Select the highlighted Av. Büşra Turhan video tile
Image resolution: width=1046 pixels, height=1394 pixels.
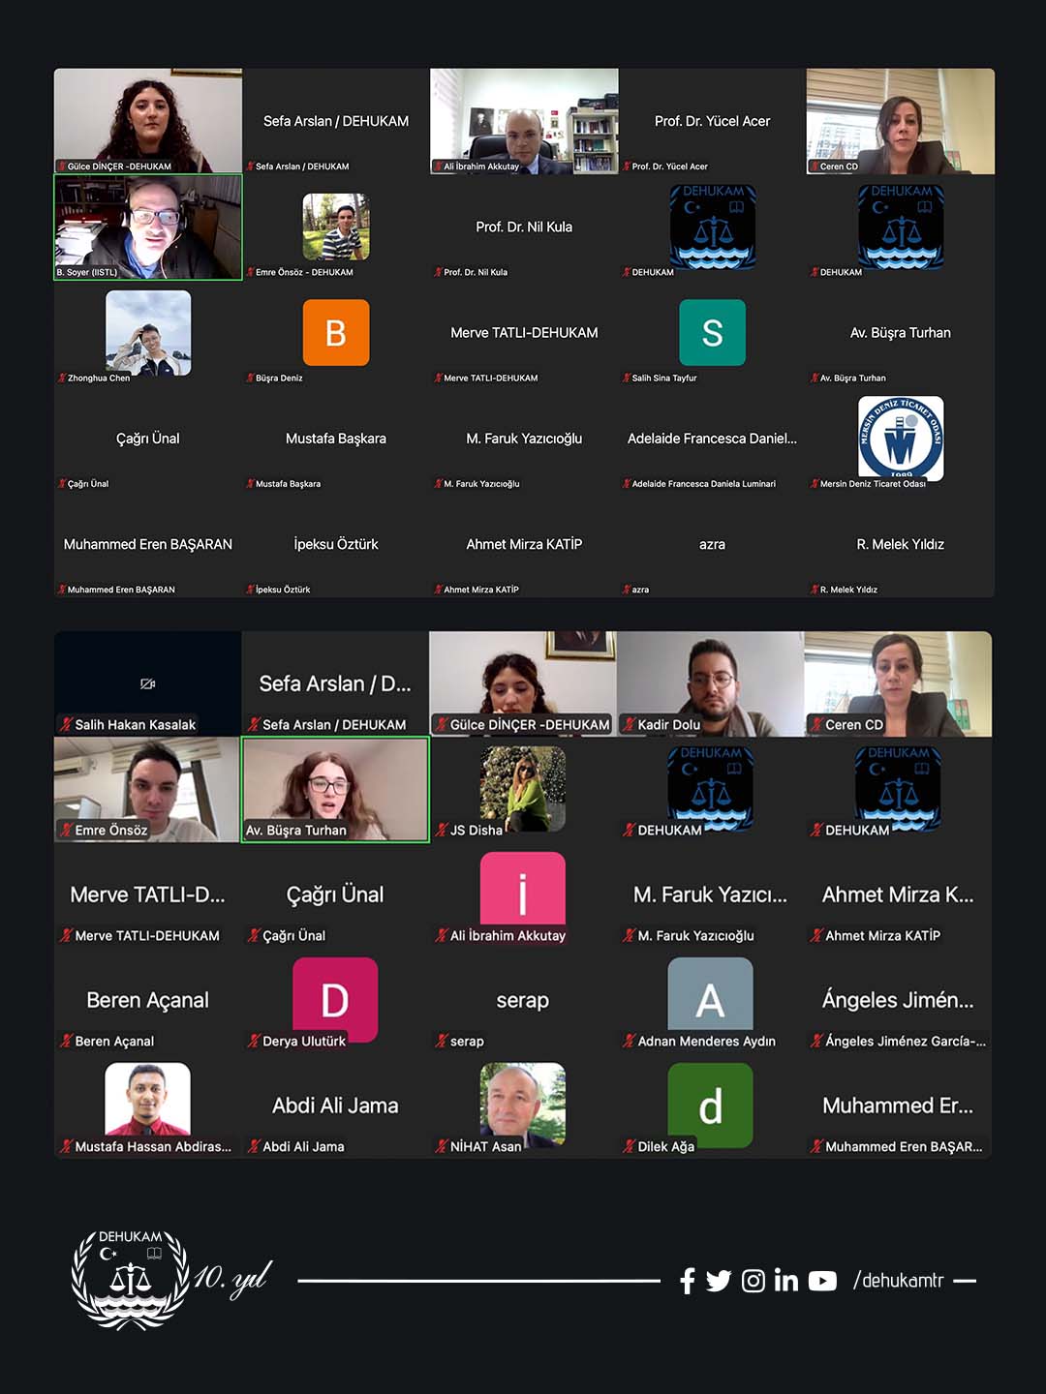click(x=335, y=789)
